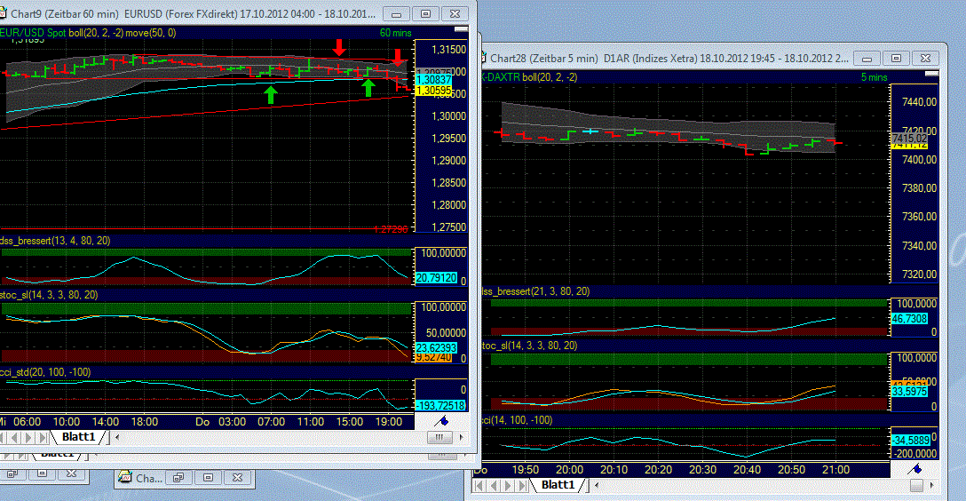The height and width of the screenshot is (501, 966).
Task: Go to previous sheet in Chart9
Action: click(x=15, y=438)
